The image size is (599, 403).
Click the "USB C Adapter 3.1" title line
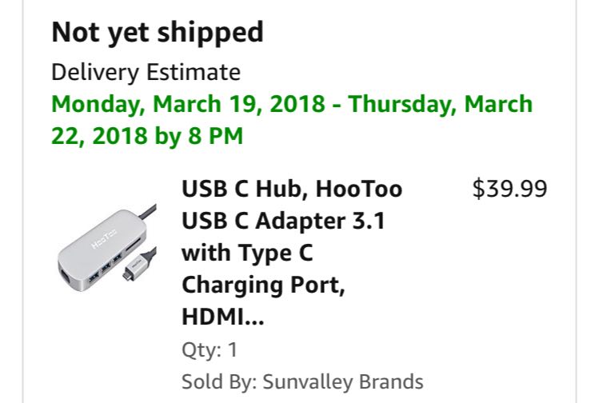[283, 221]
